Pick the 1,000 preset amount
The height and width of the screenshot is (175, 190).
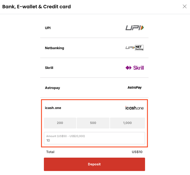[127, 123]
